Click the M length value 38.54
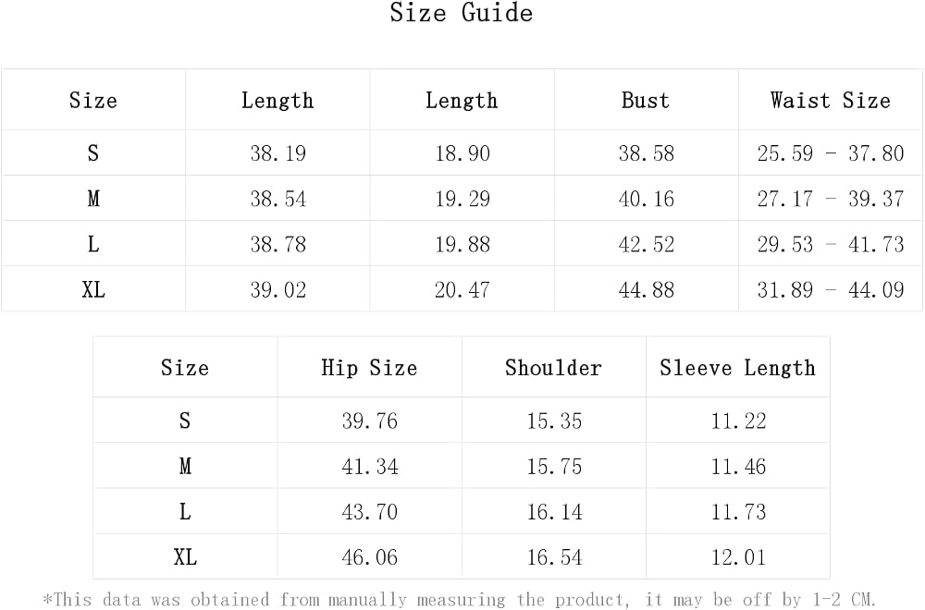This screenshot has height=610, width=925. [277, 199]
